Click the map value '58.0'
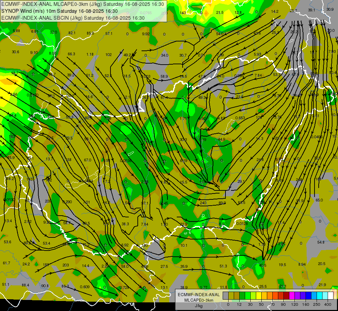Screen dimensions: 338x311 [125, 266]
